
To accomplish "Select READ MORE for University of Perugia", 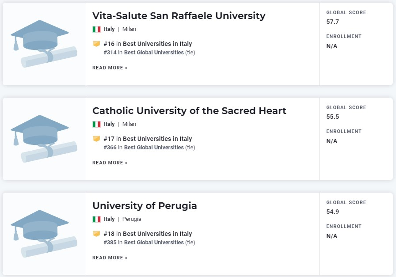I will (110, 258).
